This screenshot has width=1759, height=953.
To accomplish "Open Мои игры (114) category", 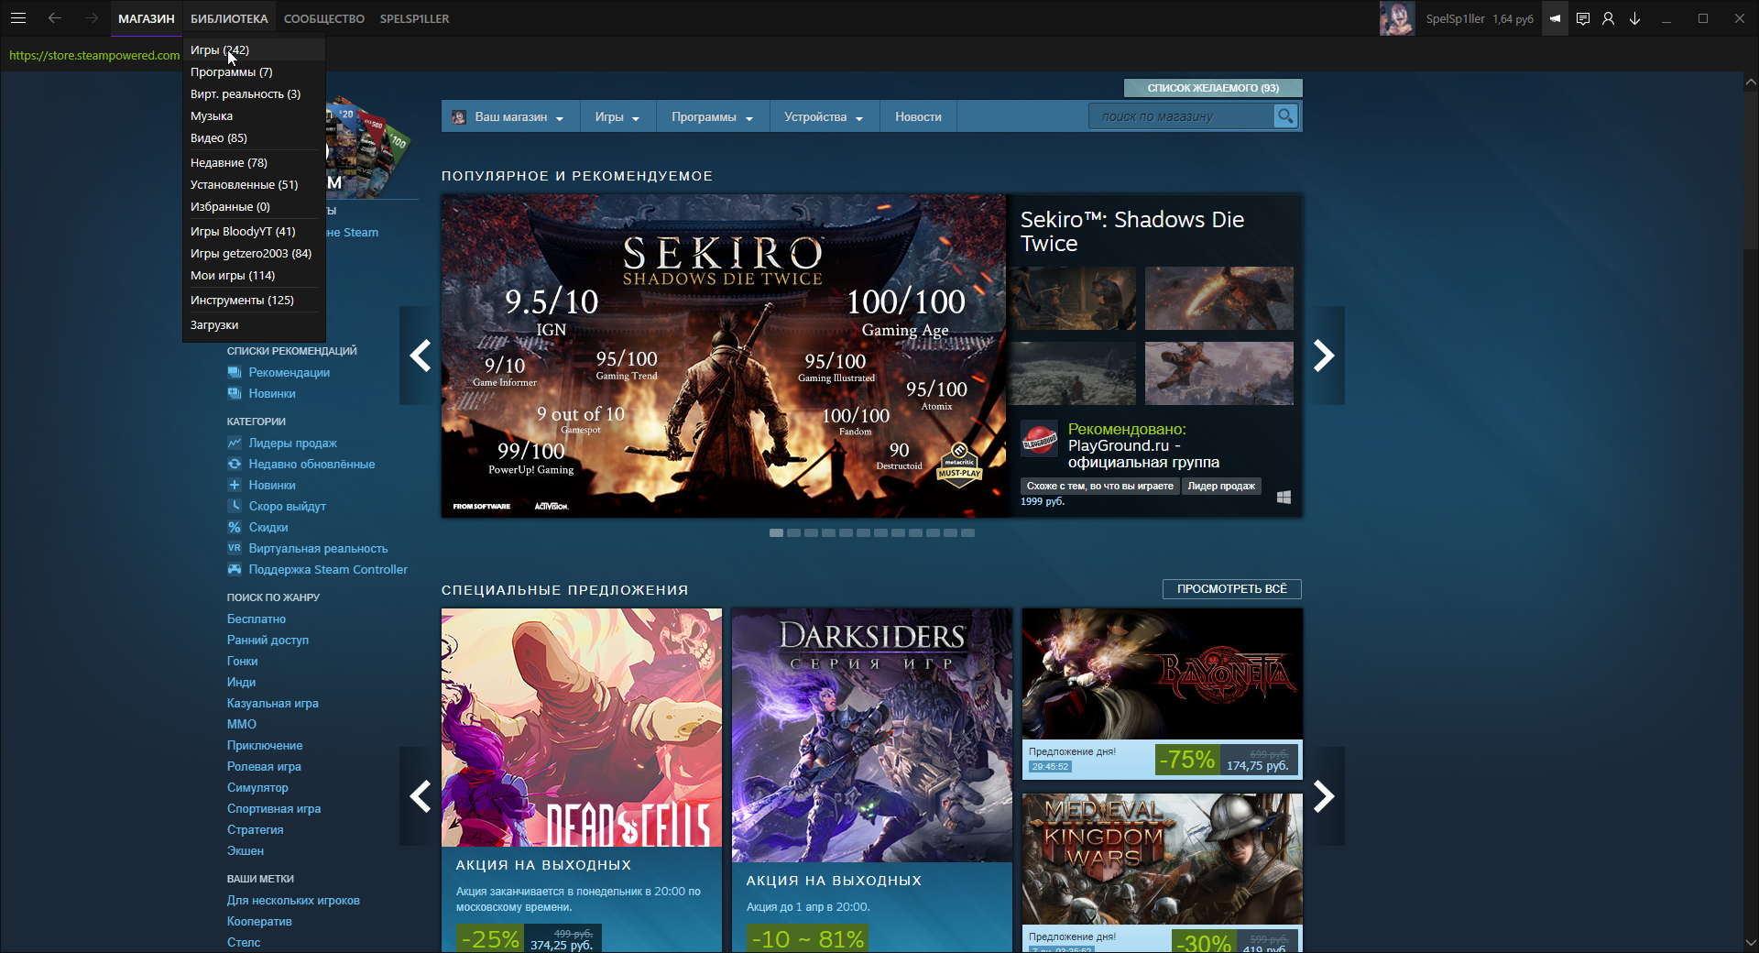I will [x=254, y=276].
